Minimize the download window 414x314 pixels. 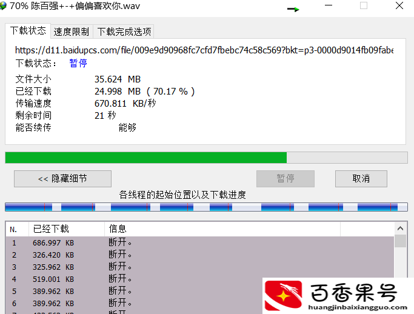click(x=329, y=5)
